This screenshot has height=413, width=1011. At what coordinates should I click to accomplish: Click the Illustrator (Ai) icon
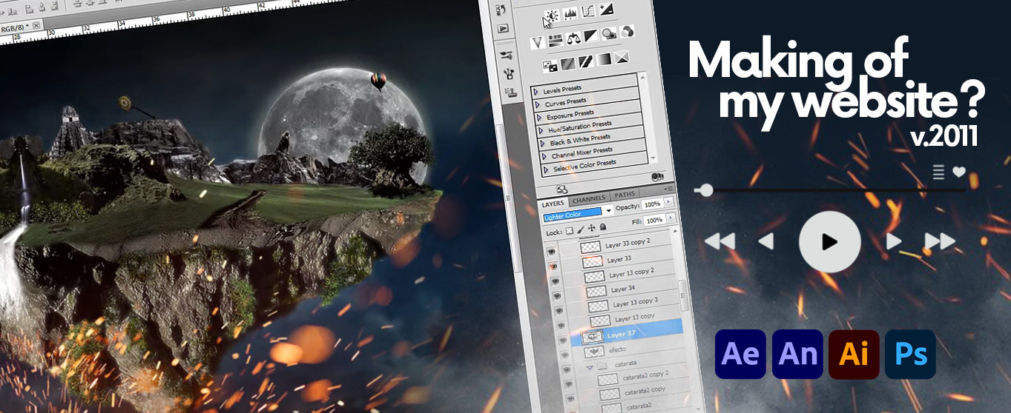(854, 355)
